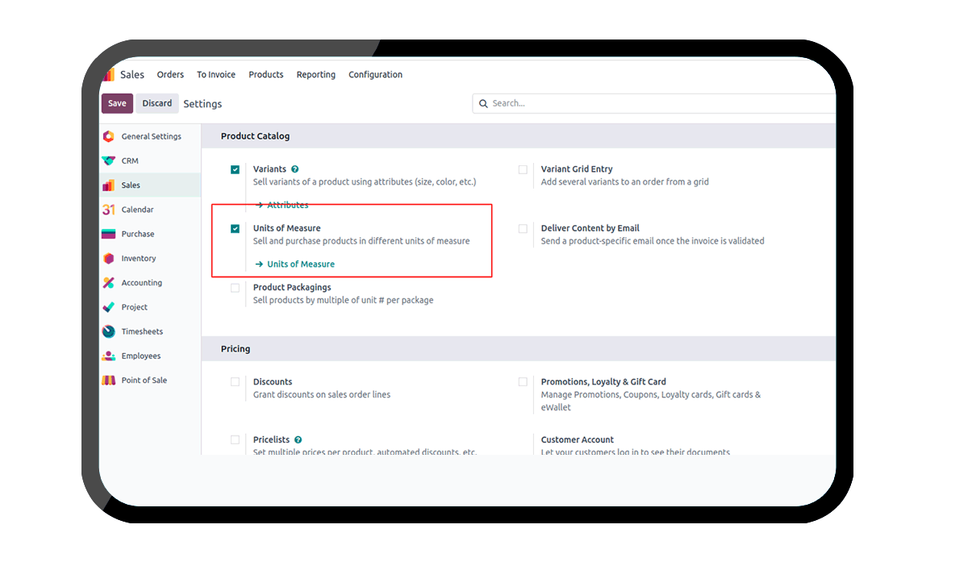Open the Reporting menu

point(315,75)
